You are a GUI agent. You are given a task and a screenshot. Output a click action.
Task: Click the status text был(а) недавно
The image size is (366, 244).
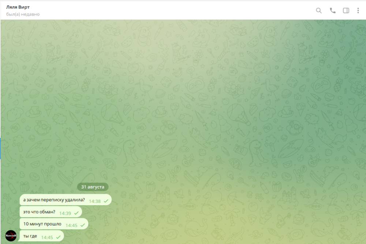coord(23,14)
